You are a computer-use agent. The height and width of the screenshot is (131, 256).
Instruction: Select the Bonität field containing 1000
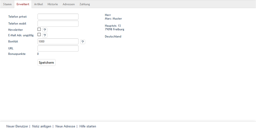tap(58, 42)
